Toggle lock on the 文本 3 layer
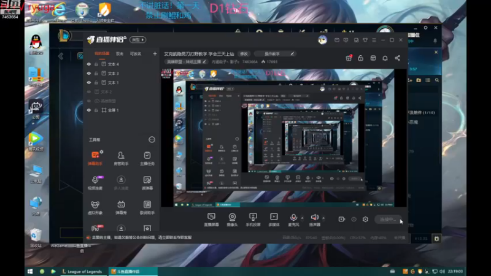This screenshot has height=276, width=491. pos(96,73)
